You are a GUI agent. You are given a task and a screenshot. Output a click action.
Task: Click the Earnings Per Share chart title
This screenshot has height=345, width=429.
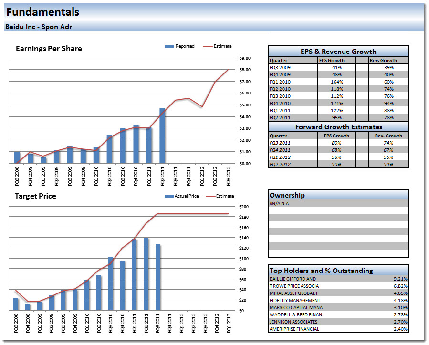pos(49,49)
